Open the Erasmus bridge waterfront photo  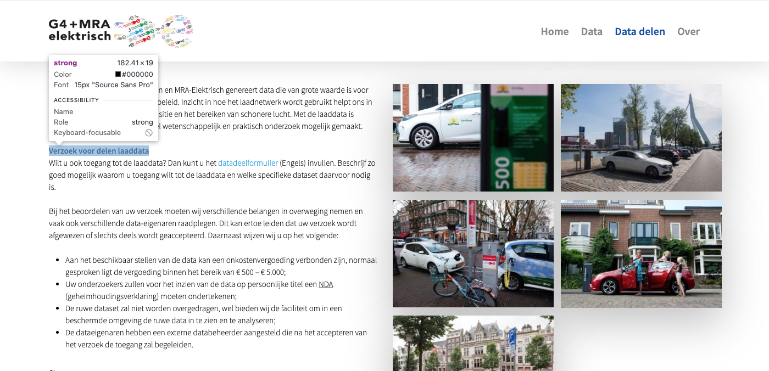click(x=641, y=137)
